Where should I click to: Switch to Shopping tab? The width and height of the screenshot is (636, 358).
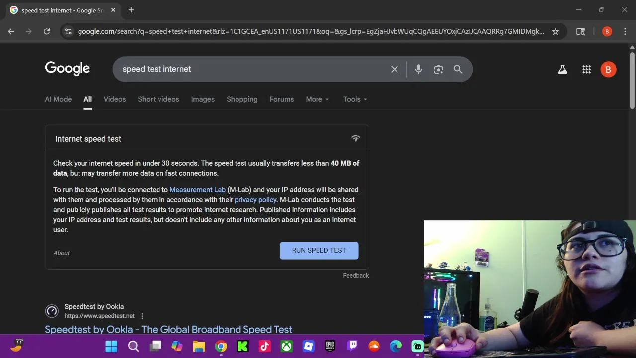point(242,99)
